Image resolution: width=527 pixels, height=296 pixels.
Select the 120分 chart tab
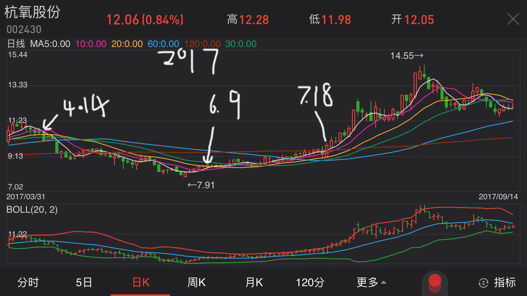310,282
